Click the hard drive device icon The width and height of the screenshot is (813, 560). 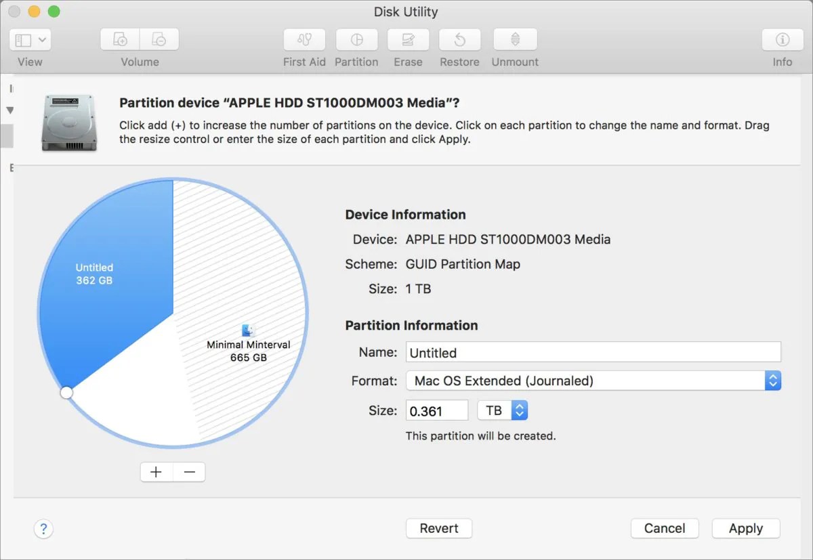pyautogui.click(x=68, y=122)
